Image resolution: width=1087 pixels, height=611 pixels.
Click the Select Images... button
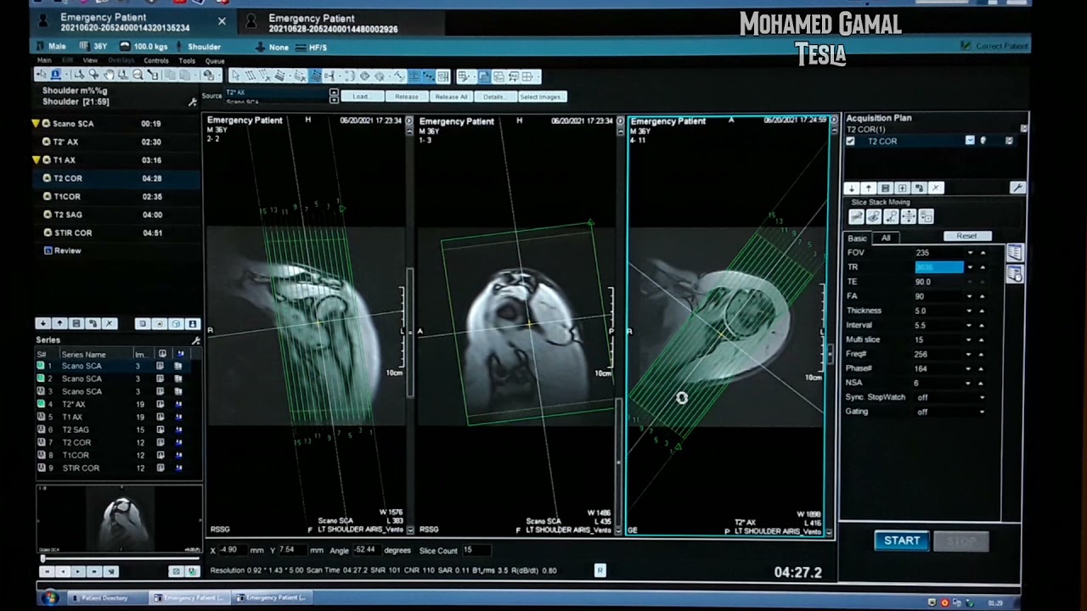[x=541, y=97]
